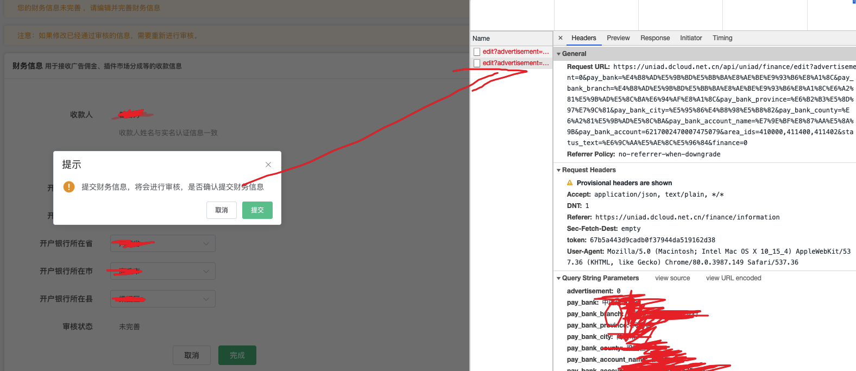Select the second edit?advertisement request checkbox
856x371 pixels.
[x=477, y=63]
